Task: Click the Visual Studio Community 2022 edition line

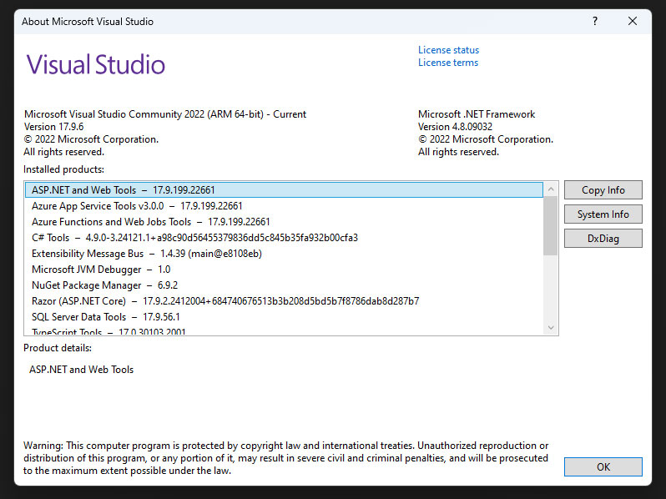Action: click(165, 114)
